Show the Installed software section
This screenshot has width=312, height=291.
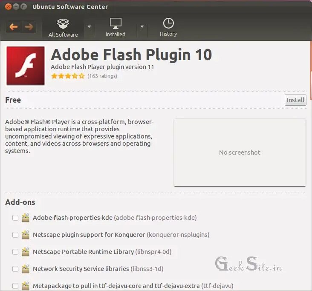tap(116, 28)
